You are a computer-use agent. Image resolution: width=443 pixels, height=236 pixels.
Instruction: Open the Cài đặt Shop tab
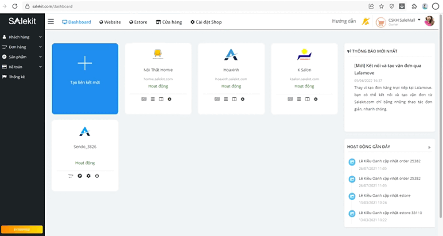[x=206, y=22]
